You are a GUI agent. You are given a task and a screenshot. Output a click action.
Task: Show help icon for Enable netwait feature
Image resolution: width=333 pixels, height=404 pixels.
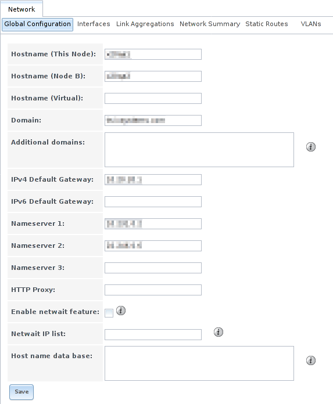pyautogui.click(x=121, y=311)
